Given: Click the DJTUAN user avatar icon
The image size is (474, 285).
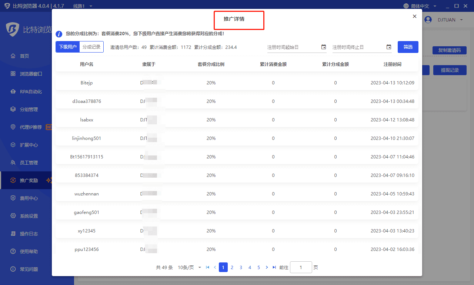Looking at the screenshot, I should (428, 20).
